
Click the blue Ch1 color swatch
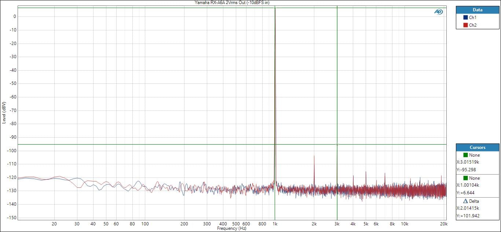(465, 18)
